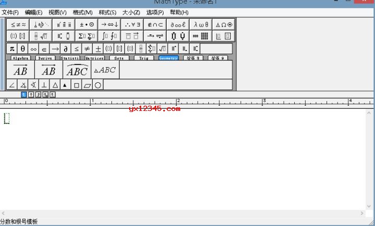Open summation templates palette
Image resolution: width=375 pixels, height=226 pixels.
(86, 36)
